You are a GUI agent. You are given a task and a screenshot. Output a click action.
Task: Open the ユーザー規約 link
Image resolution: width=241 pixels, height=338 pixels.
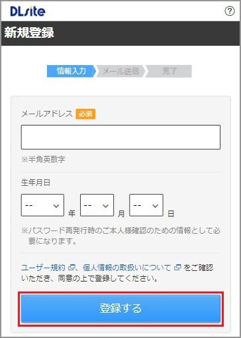click(43, 268)
